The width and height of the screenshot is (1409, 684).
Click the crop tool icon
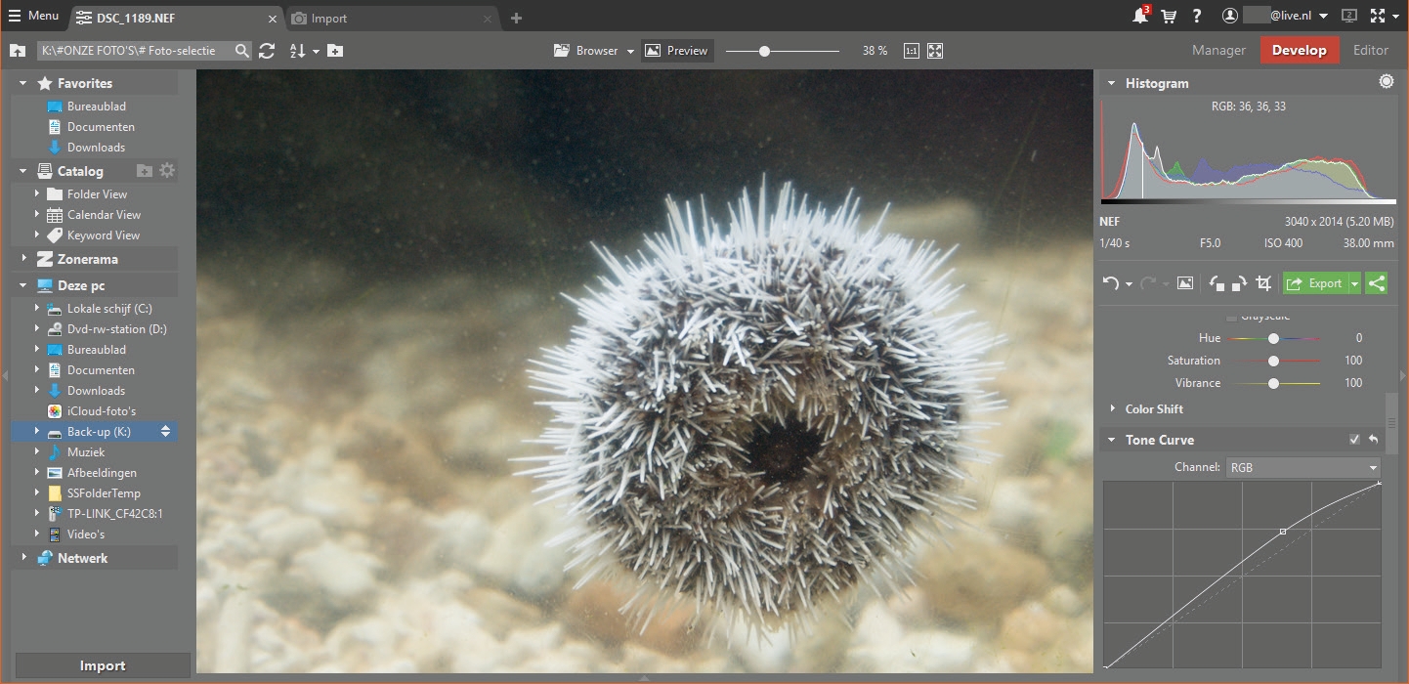click(1263, 283)
